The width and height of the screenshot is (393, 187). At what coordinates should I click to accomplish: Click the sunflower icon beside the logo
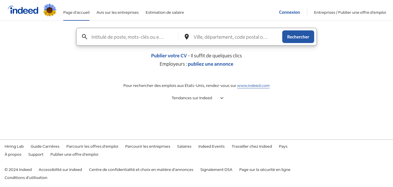pyautogui.click(x=50, y=10)
